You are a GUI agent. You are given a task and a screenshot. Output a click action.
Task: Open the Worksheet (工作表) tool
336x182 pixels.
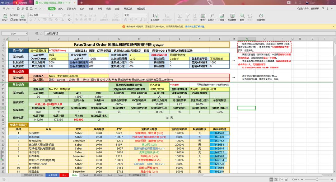click(222, 17)
